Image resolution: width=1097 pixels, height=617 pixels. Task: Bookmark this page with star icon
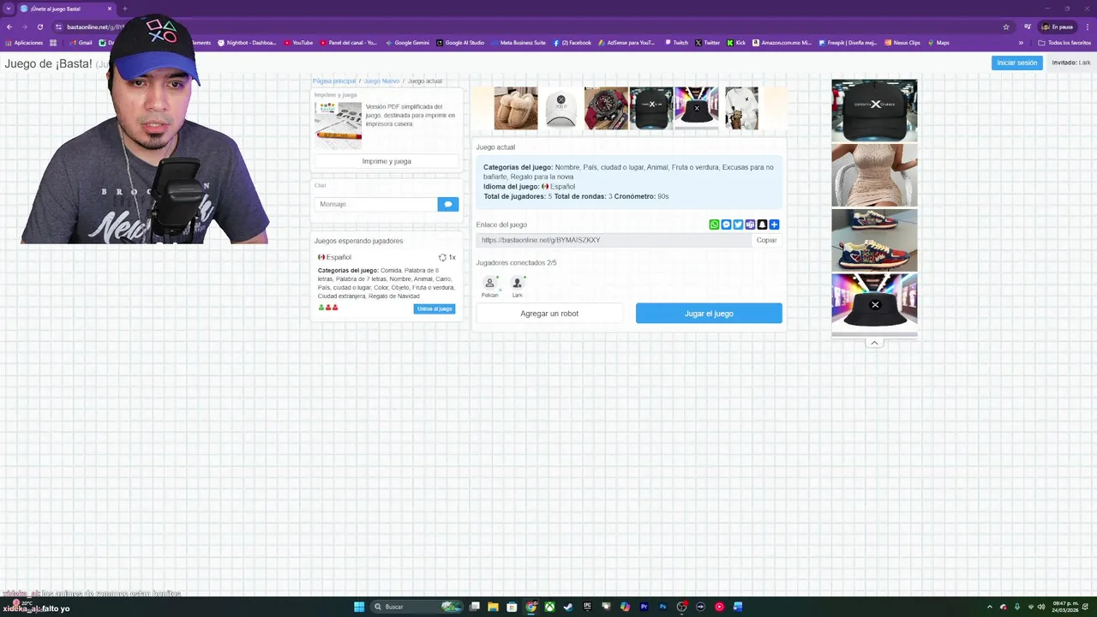[x=1006, y=27]
